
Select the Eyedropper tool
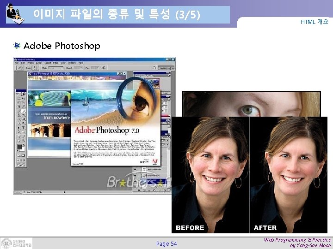point(24,136)
